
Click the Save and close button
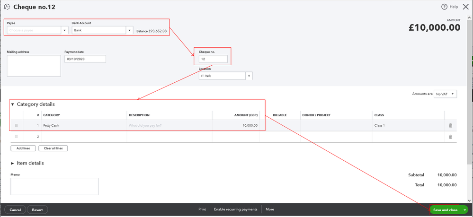[445, 210]
